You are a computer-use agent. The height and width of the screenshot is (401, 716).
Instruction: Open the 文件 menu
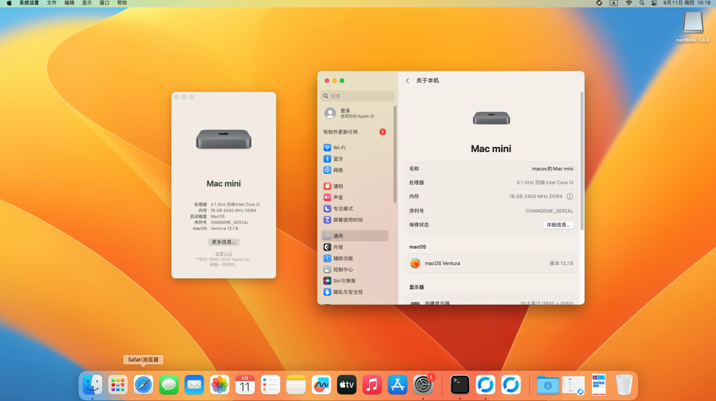(x=52, y=3)
